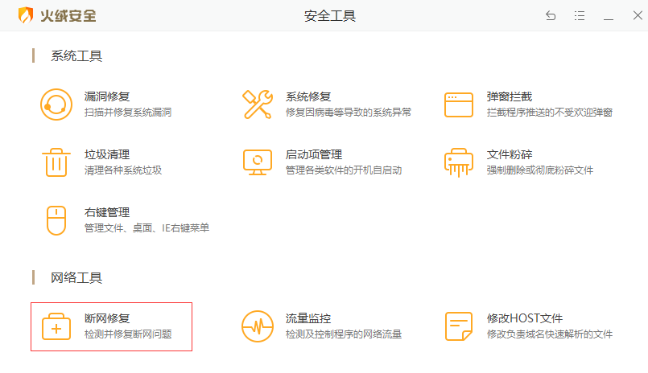Select the 流量监控 title
Viewport: 648px width, 373px height.
pyautogui.click(x=308, y=318)
